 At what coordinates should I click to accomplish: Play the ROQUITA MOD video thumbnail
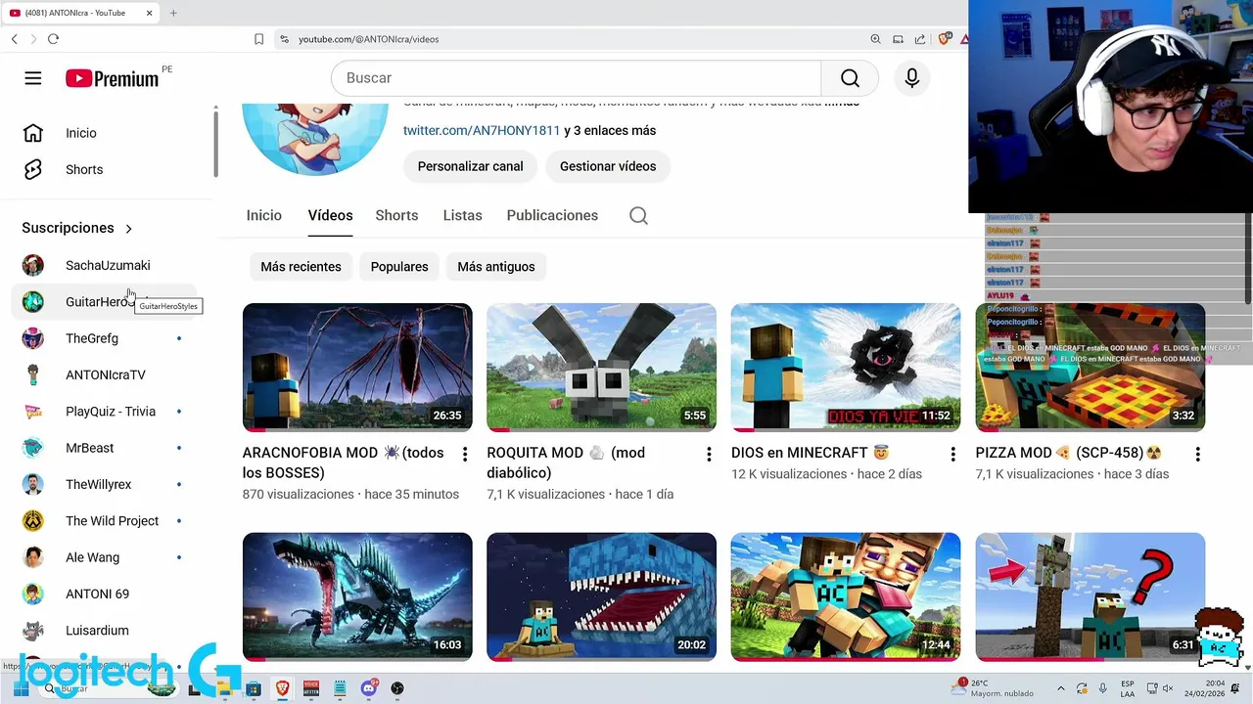(x=601, y=367)
